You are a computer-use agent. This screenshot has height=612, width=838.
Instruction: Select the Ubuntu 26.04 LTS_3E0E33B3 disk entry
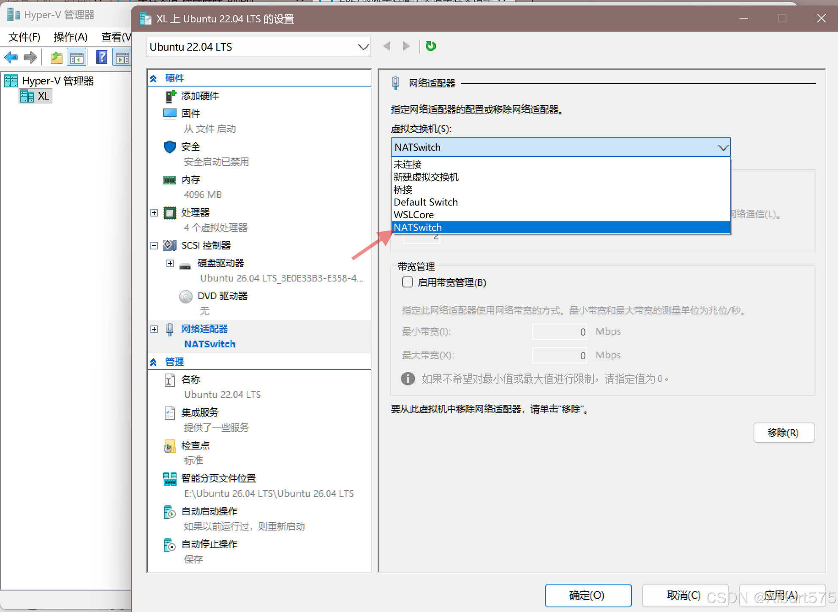(281, 278)
